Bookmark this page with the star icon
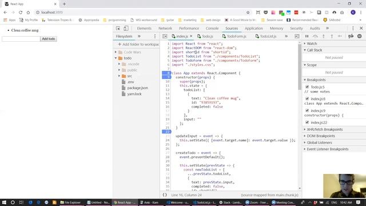 coord(248,13)
